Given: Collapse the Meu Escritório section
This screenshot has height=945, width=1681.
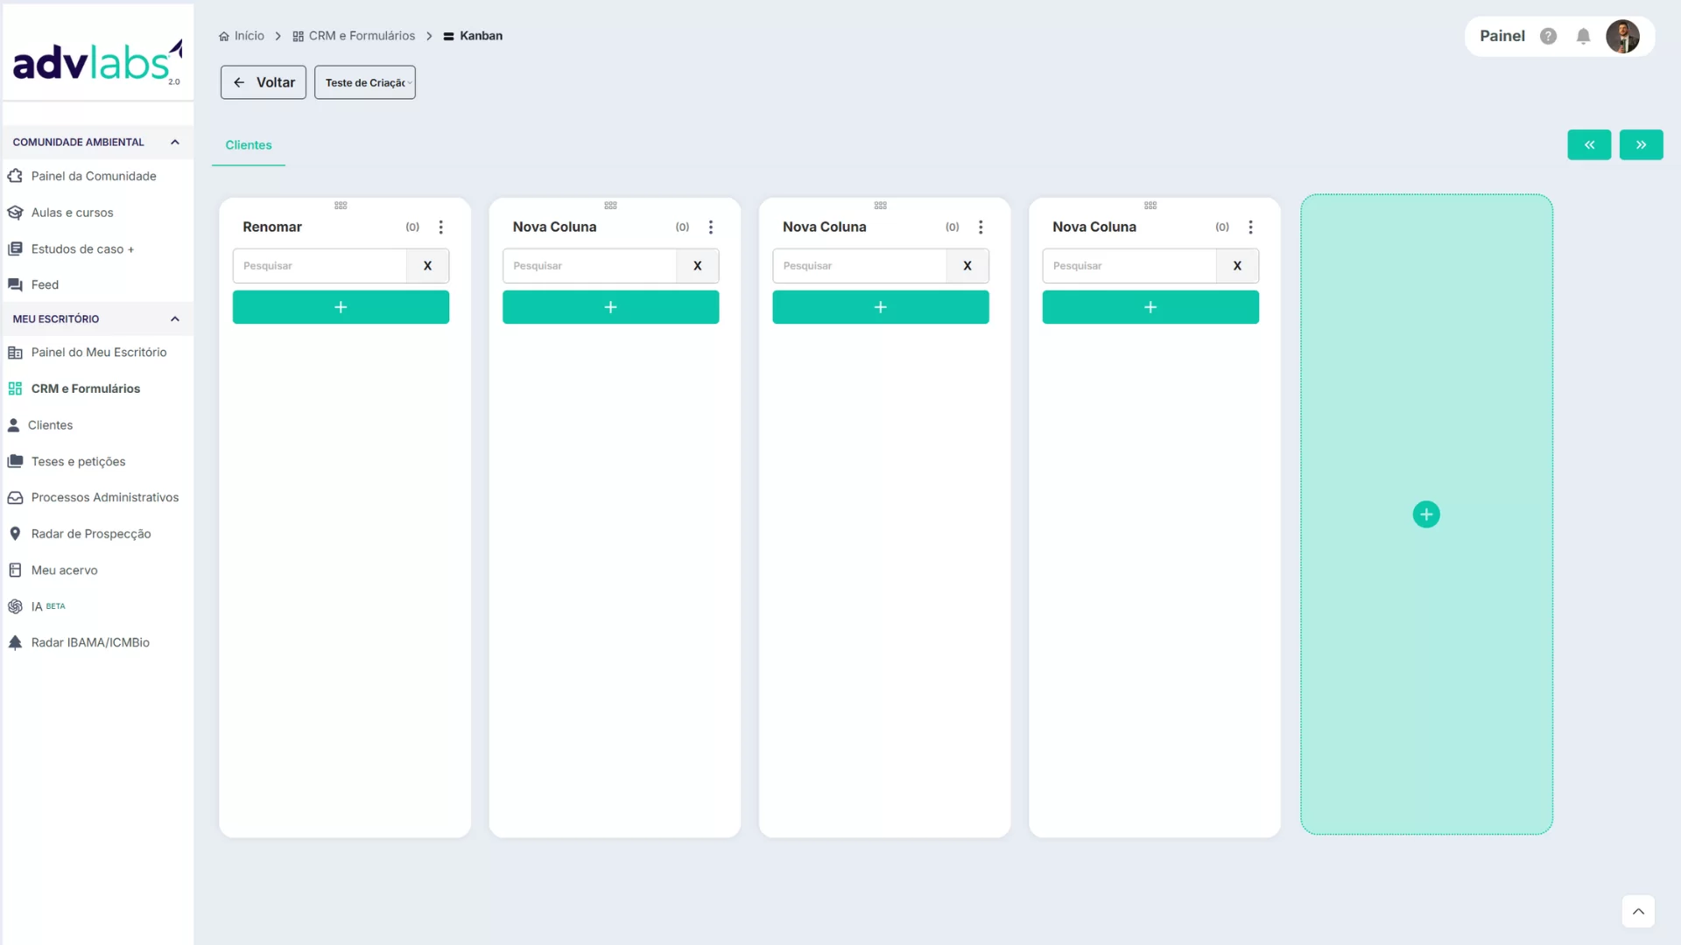Looking at the screenshot, I should tap(175, 319).
